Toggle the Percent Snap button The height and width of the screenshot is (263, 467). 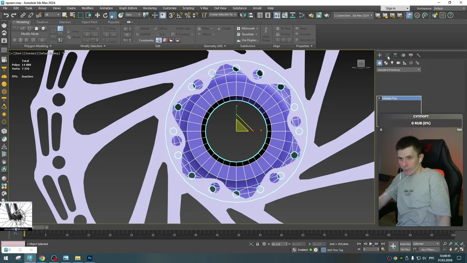click(x=188, y=15)
